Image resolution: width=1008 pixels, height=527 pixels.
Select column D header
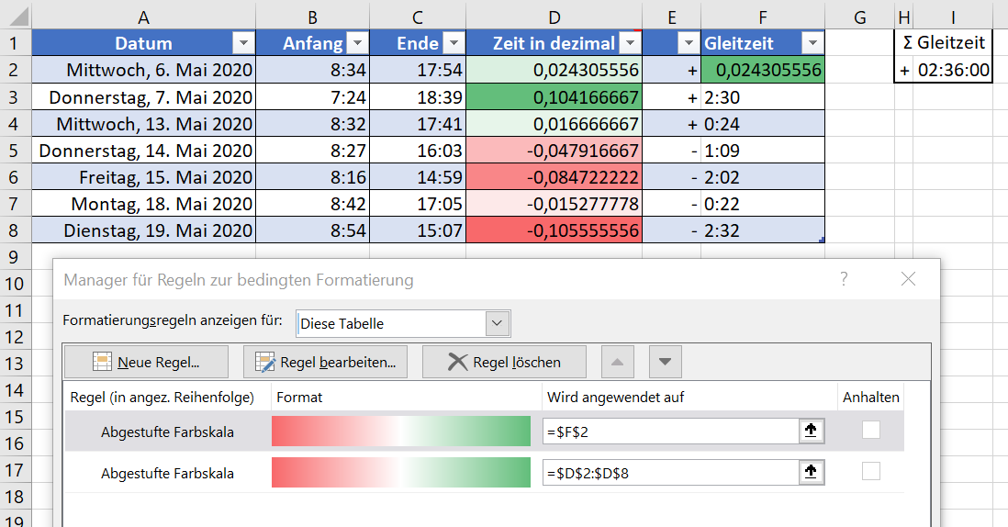tap(554, 17)
